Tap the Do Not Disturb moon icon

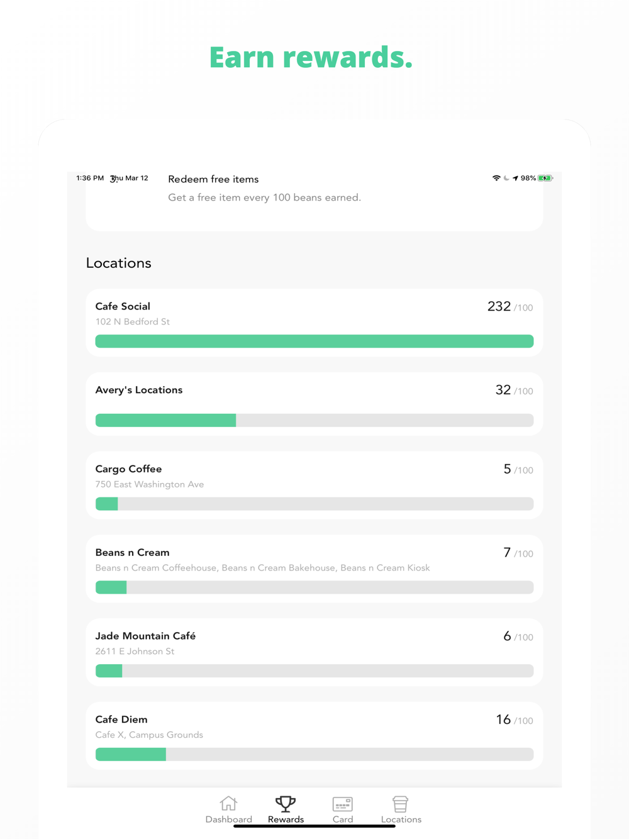[x=506, y=179]
